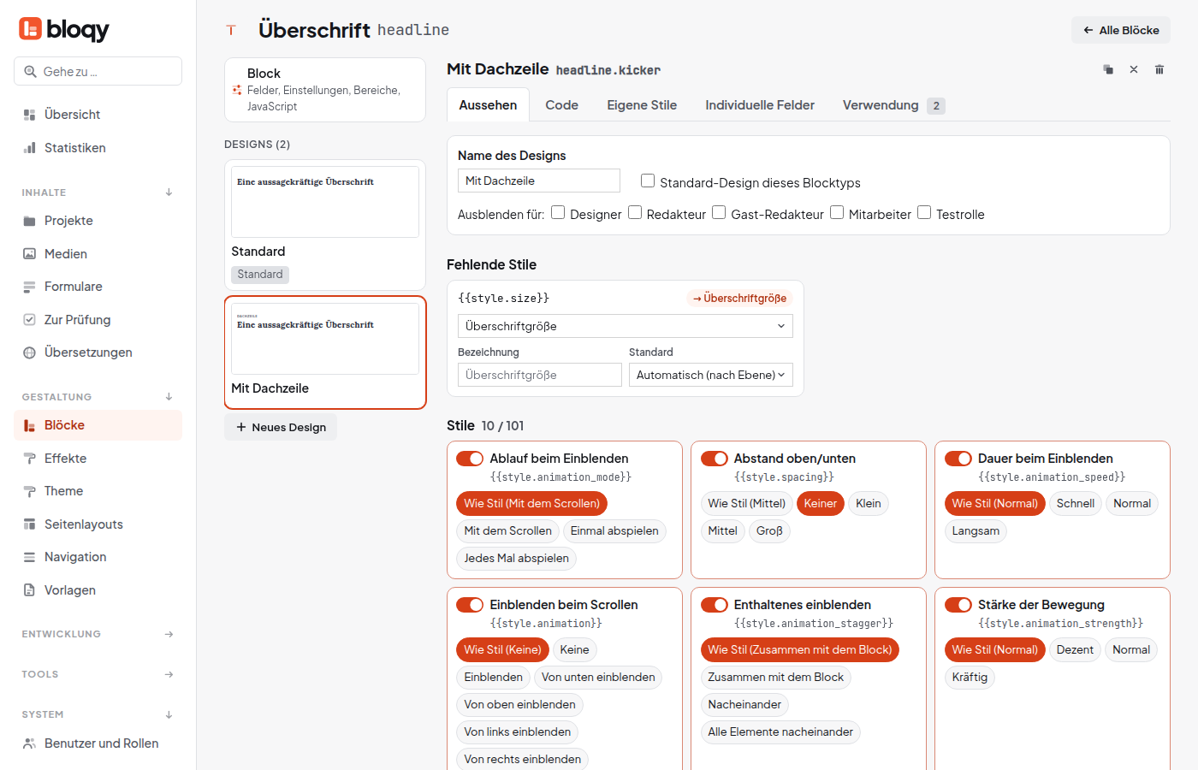This screenshot has height=770, width=1198.
Task: Click the Medien image icon
Action: click(29, 254)
